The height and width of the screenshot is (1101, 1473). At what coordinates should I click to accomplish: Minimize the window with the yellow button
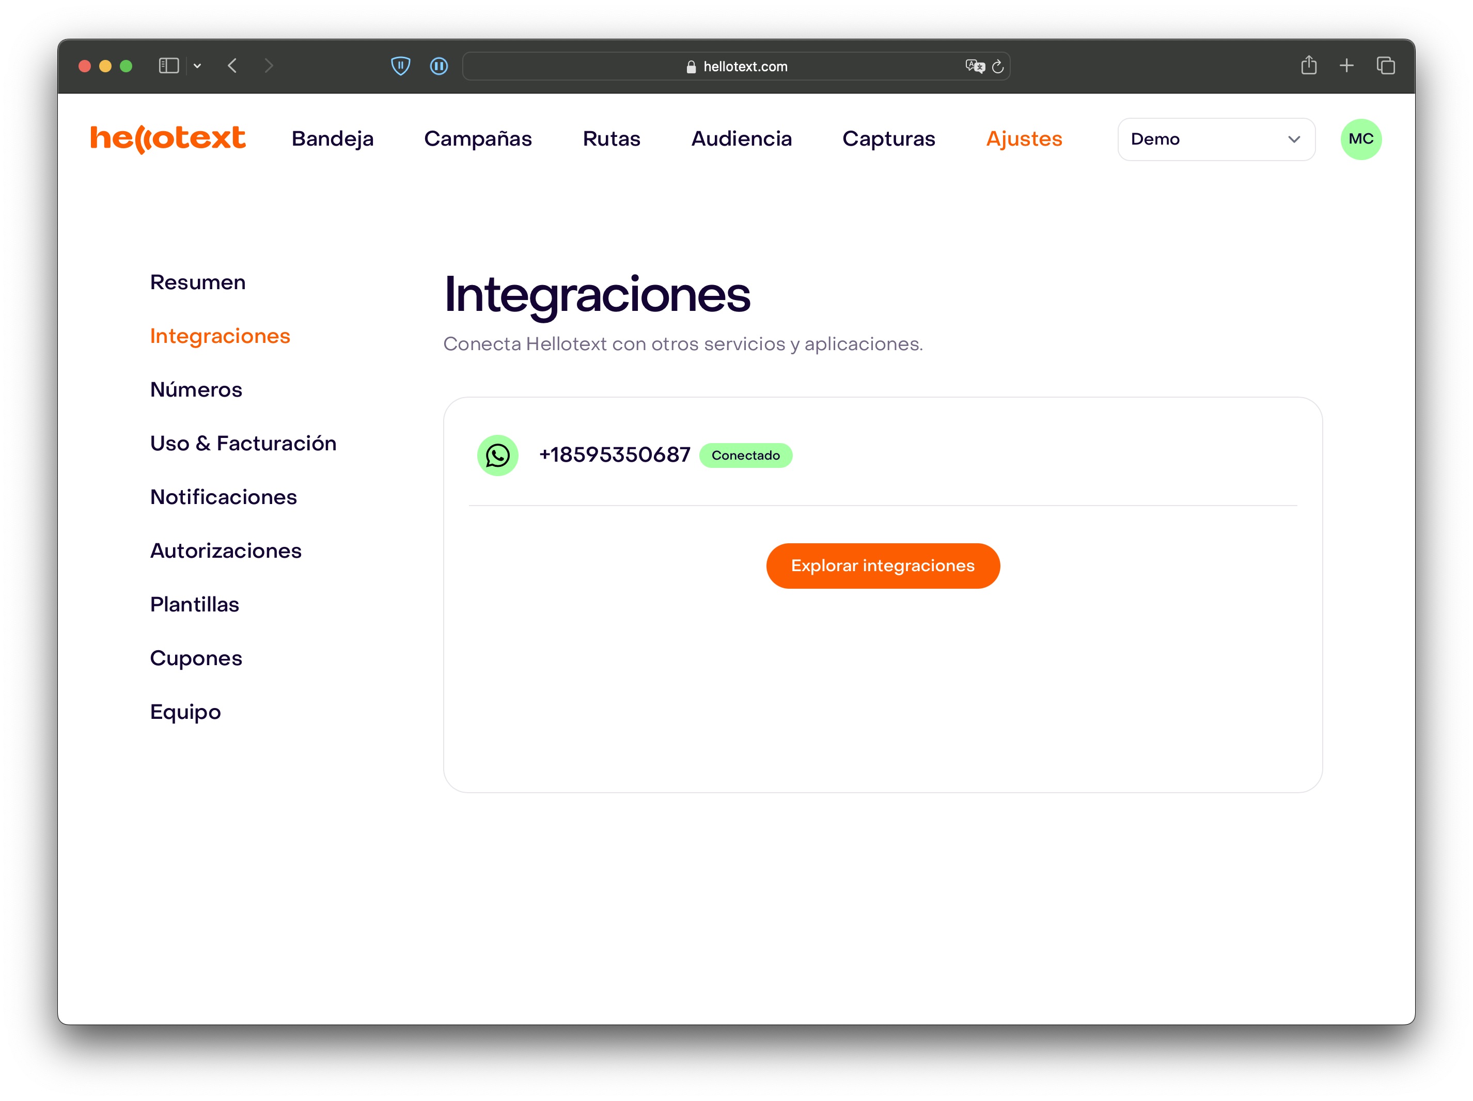coord(105,66)
